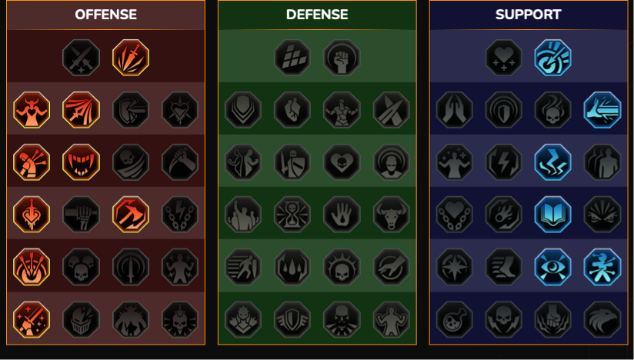Select the knight helmet offense mastery
The image size is (634, 360).
[x=81, y=319]
